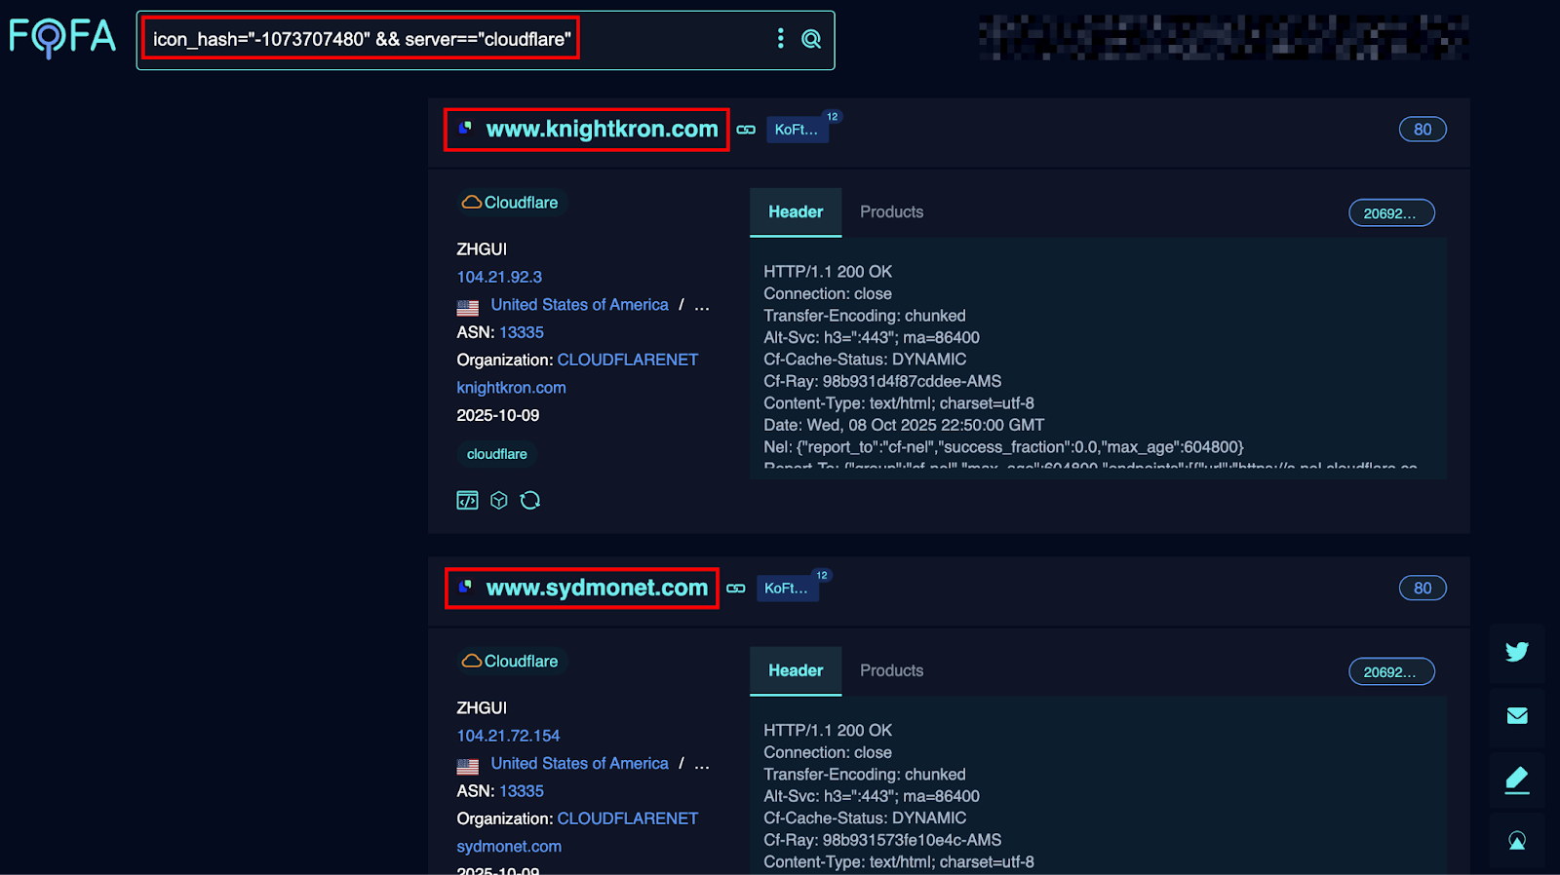Viewport: 1560px width, 875px height.
Task: Open KoFt... tag on knightkron.com result
Action: (x=797, y=130)
